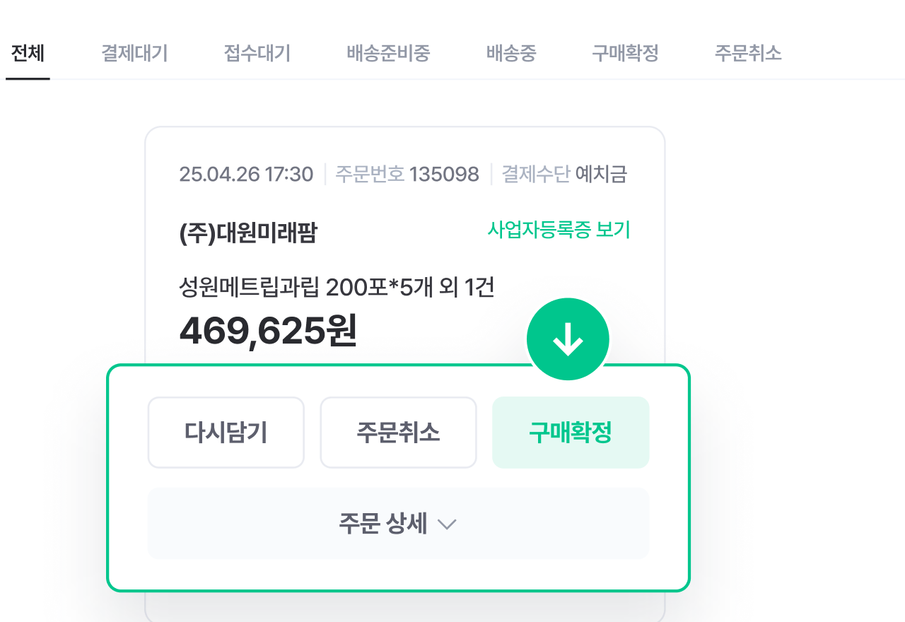The height and width of the screenshot is (622, 905).
Task: Click the 주문취소 cancel order button
Action: (x=398, y=432)
